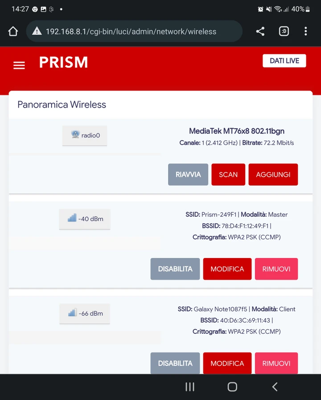Click the -40 dBm signal badge
Viewport: 321px width, 400px height.
click(85, 219)
